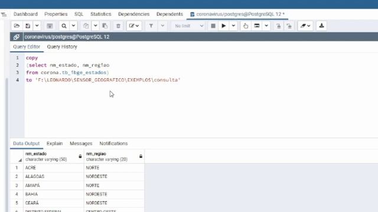Click the BAHIA cell

click(54, 194)
